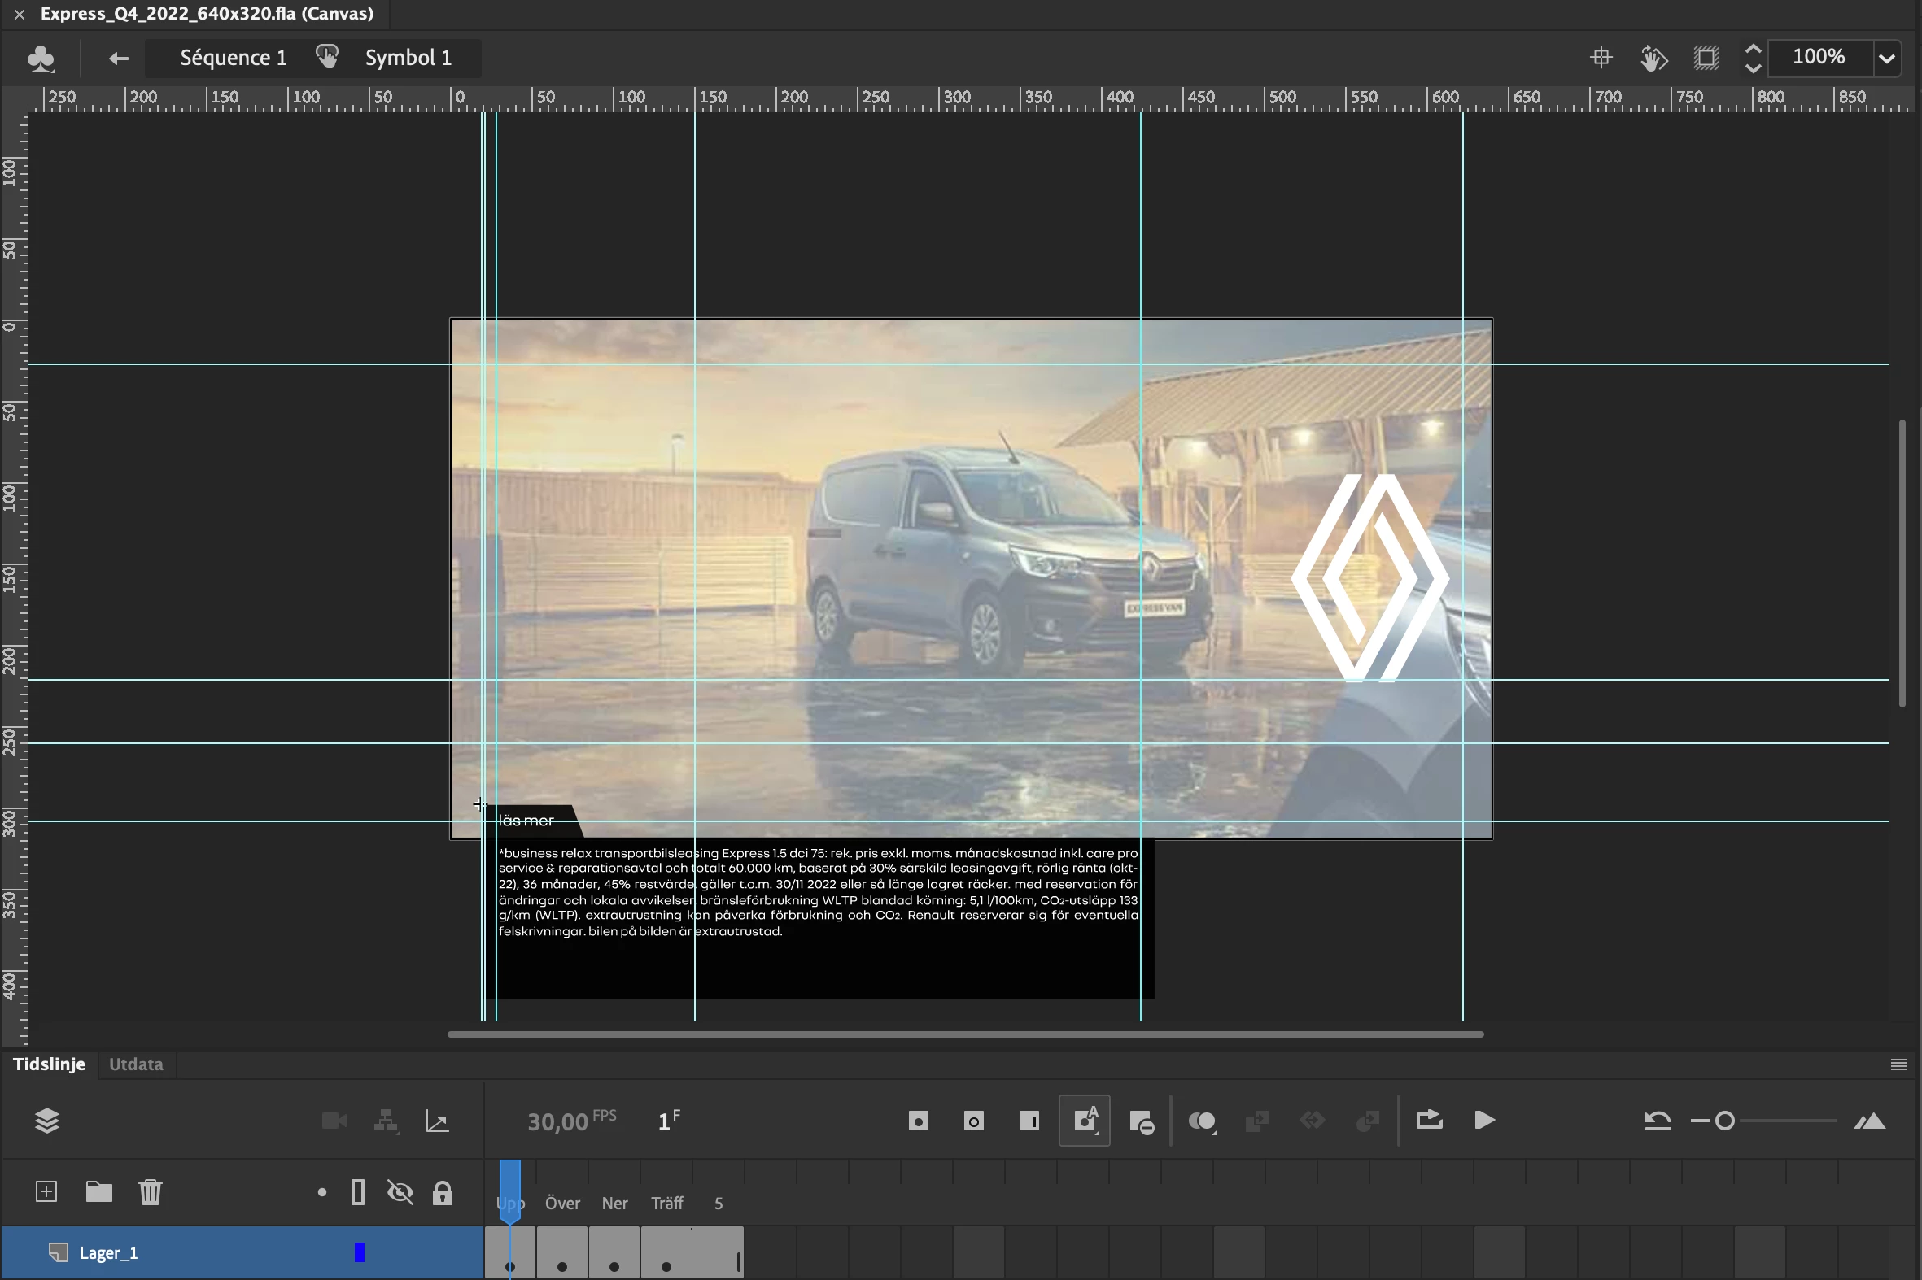This screenshot has height=1280, width=1922.
Task: Insert a keyframe from the timeline toolbar
Action: (x=918, y=1121)
